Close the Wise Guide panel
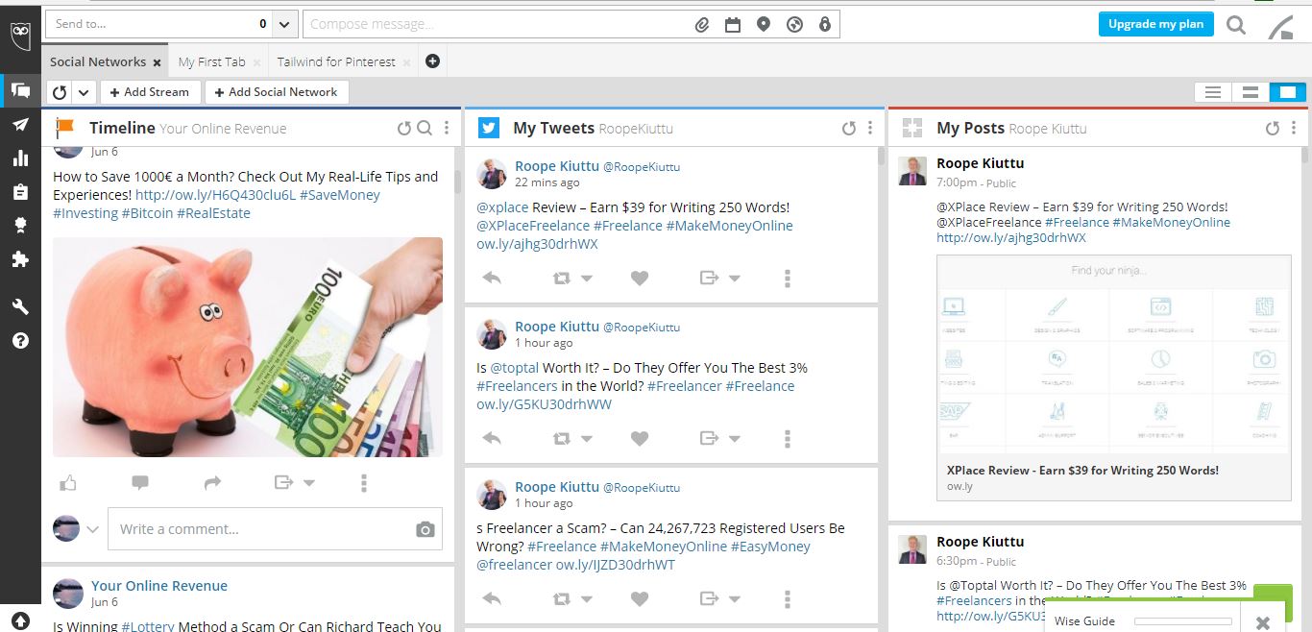The height and width of the screenshot is (632, 1312). (1263, 622)
